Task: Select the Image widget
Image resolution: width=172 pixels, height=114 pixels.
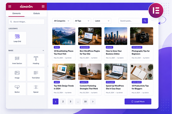Action: (17, 75)
